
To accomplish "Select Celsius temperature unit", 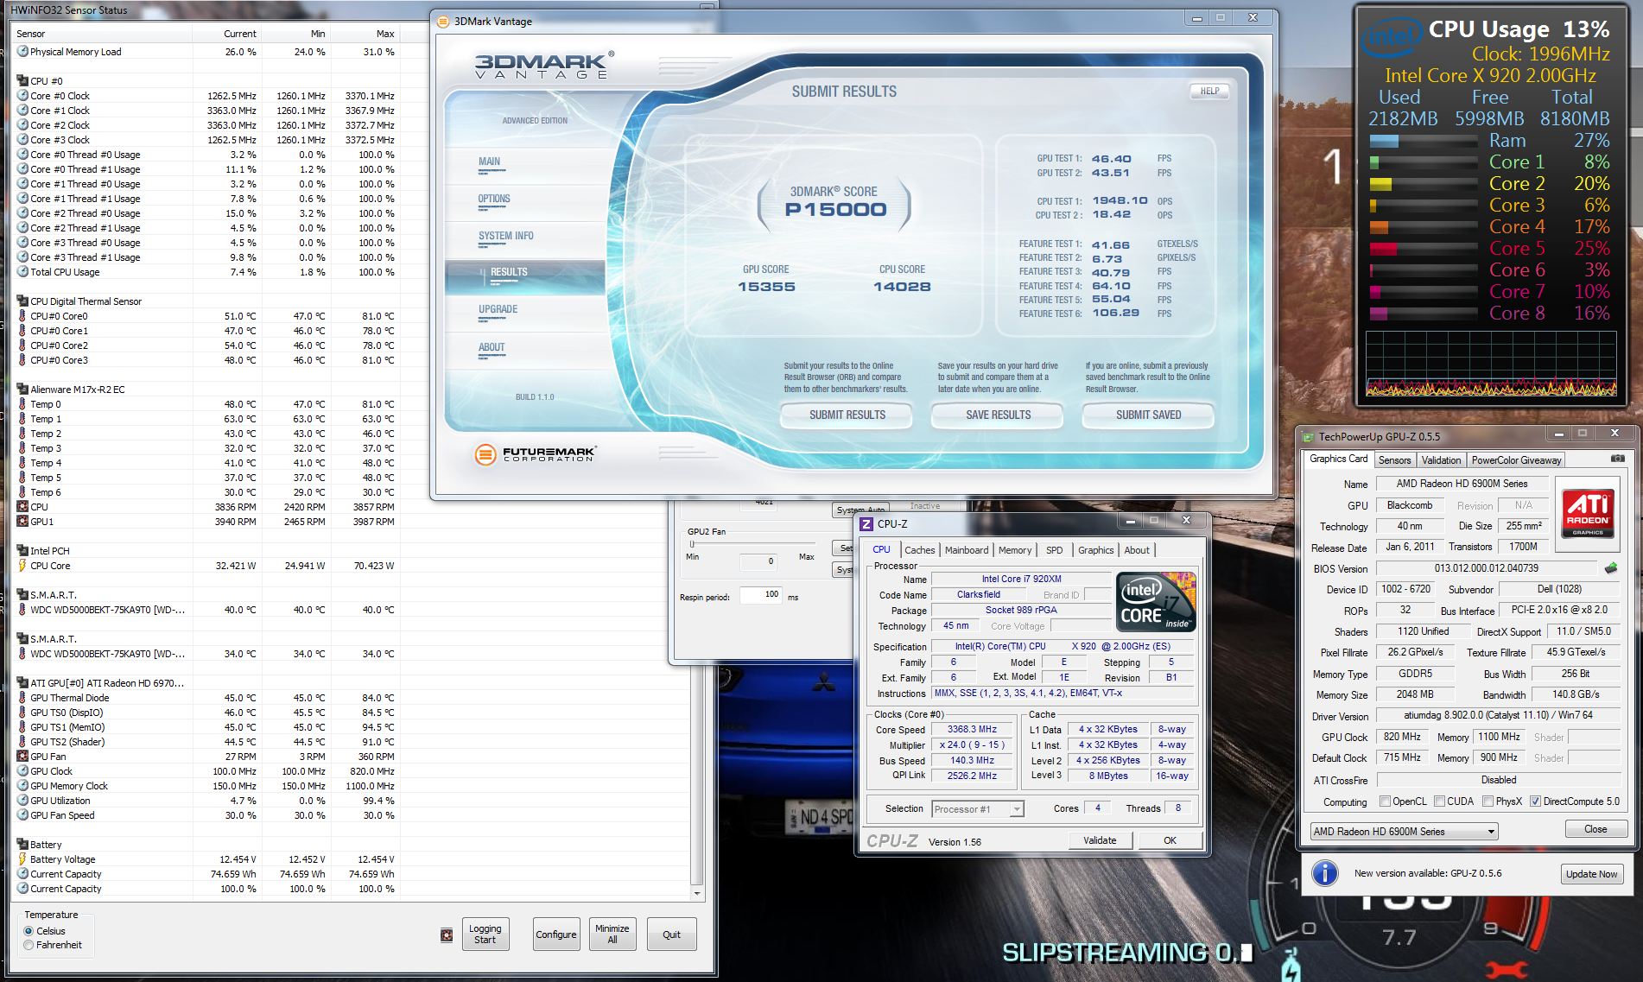I will coord(29,931).
